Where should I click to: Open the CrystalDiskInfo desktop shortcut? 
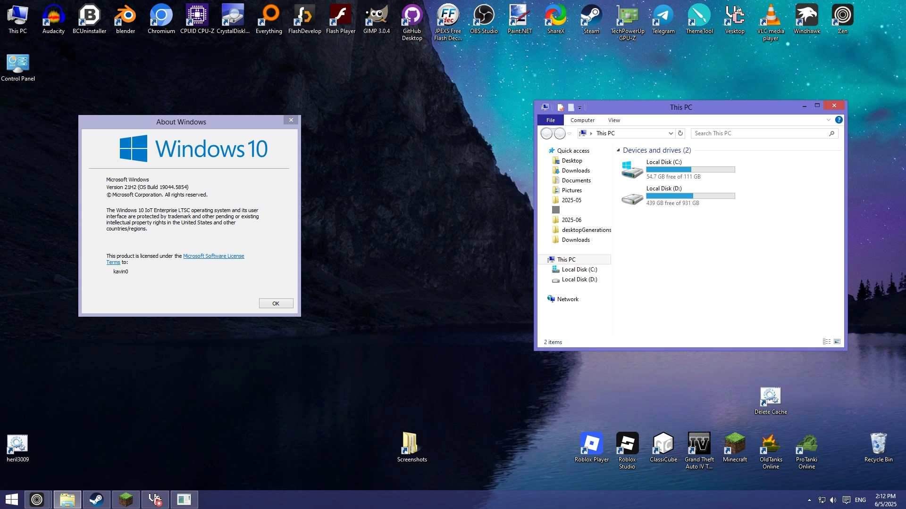point(233,19)
